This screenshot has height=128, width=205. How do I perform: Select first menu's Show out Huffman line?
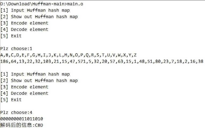39,17
